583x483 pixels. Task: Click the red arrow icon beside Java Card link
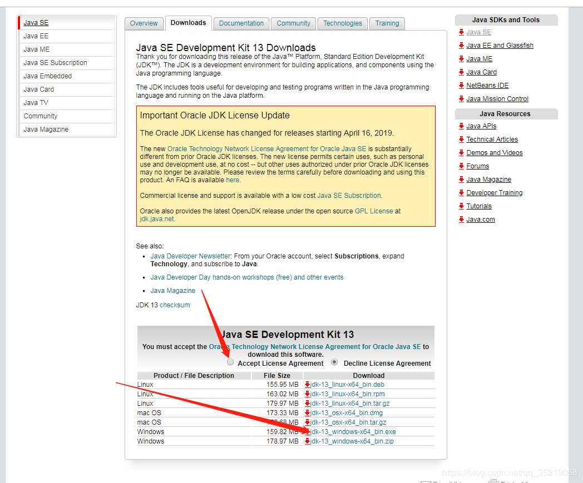click(461, 72)
